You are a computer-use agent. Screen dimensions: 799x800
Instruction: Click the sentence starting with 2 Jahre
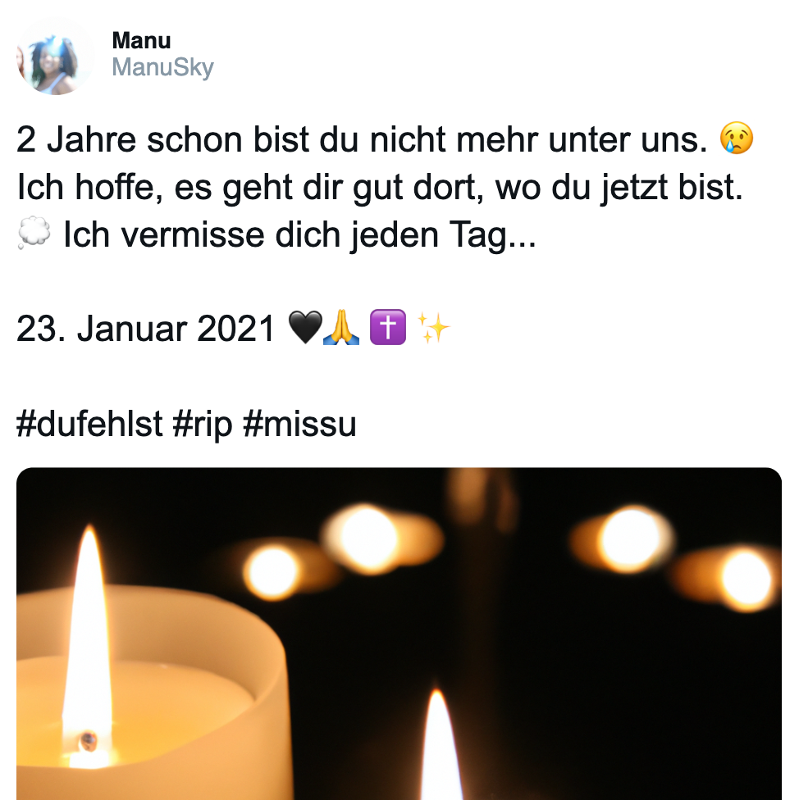click(362, 140)
